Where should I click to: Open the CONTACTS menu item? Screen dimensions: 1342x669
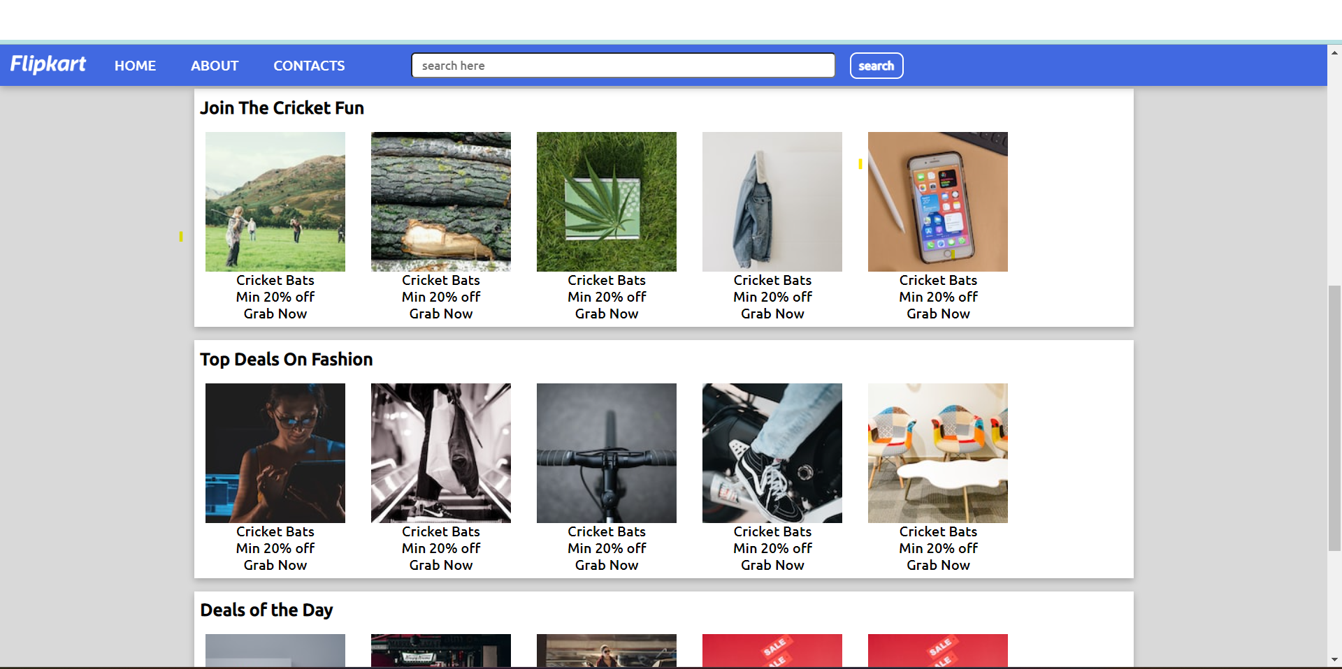pyautogui.click(x=309, y=66)
